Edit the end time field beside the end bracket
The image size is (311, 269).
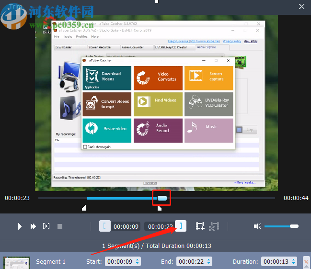click(x=160, y=226)
